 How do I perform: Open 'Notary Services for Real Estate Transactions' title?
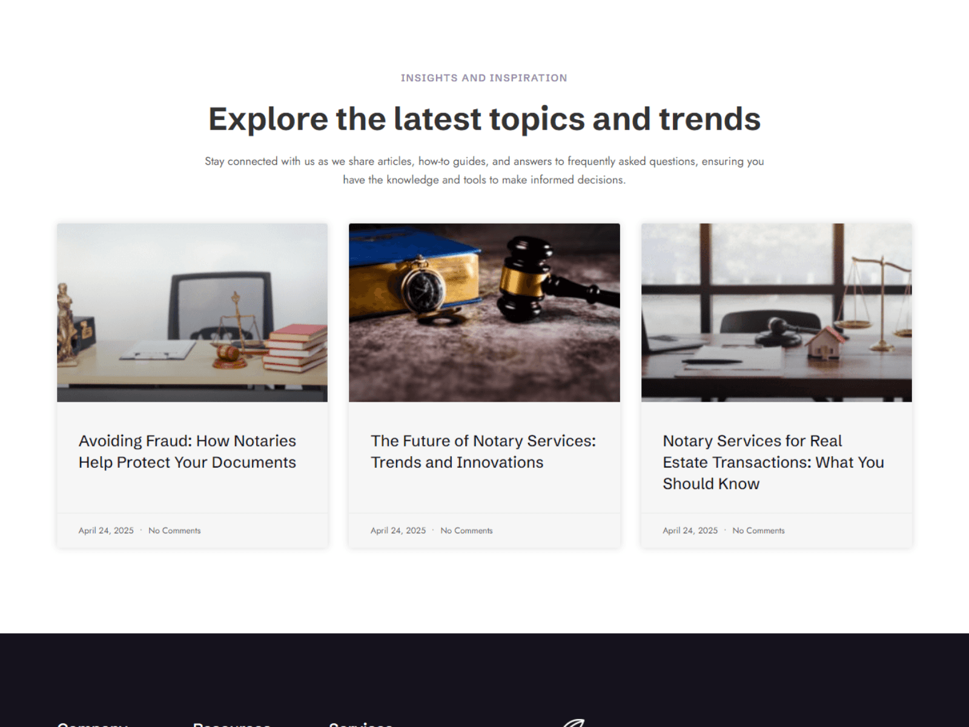[x=773, y=462]
